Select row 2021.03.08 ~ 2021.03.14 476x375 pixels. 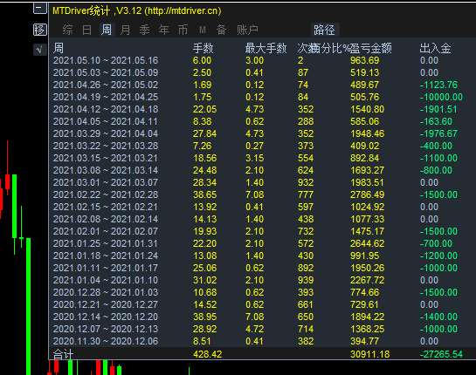pos(262,170)
